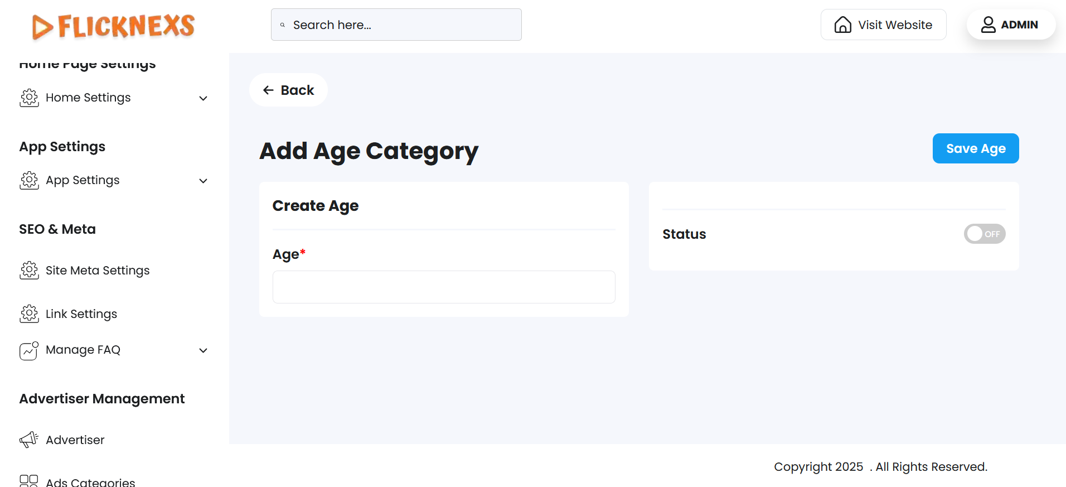Click the Advertiser megaphone icon

(x=29, y=440)
